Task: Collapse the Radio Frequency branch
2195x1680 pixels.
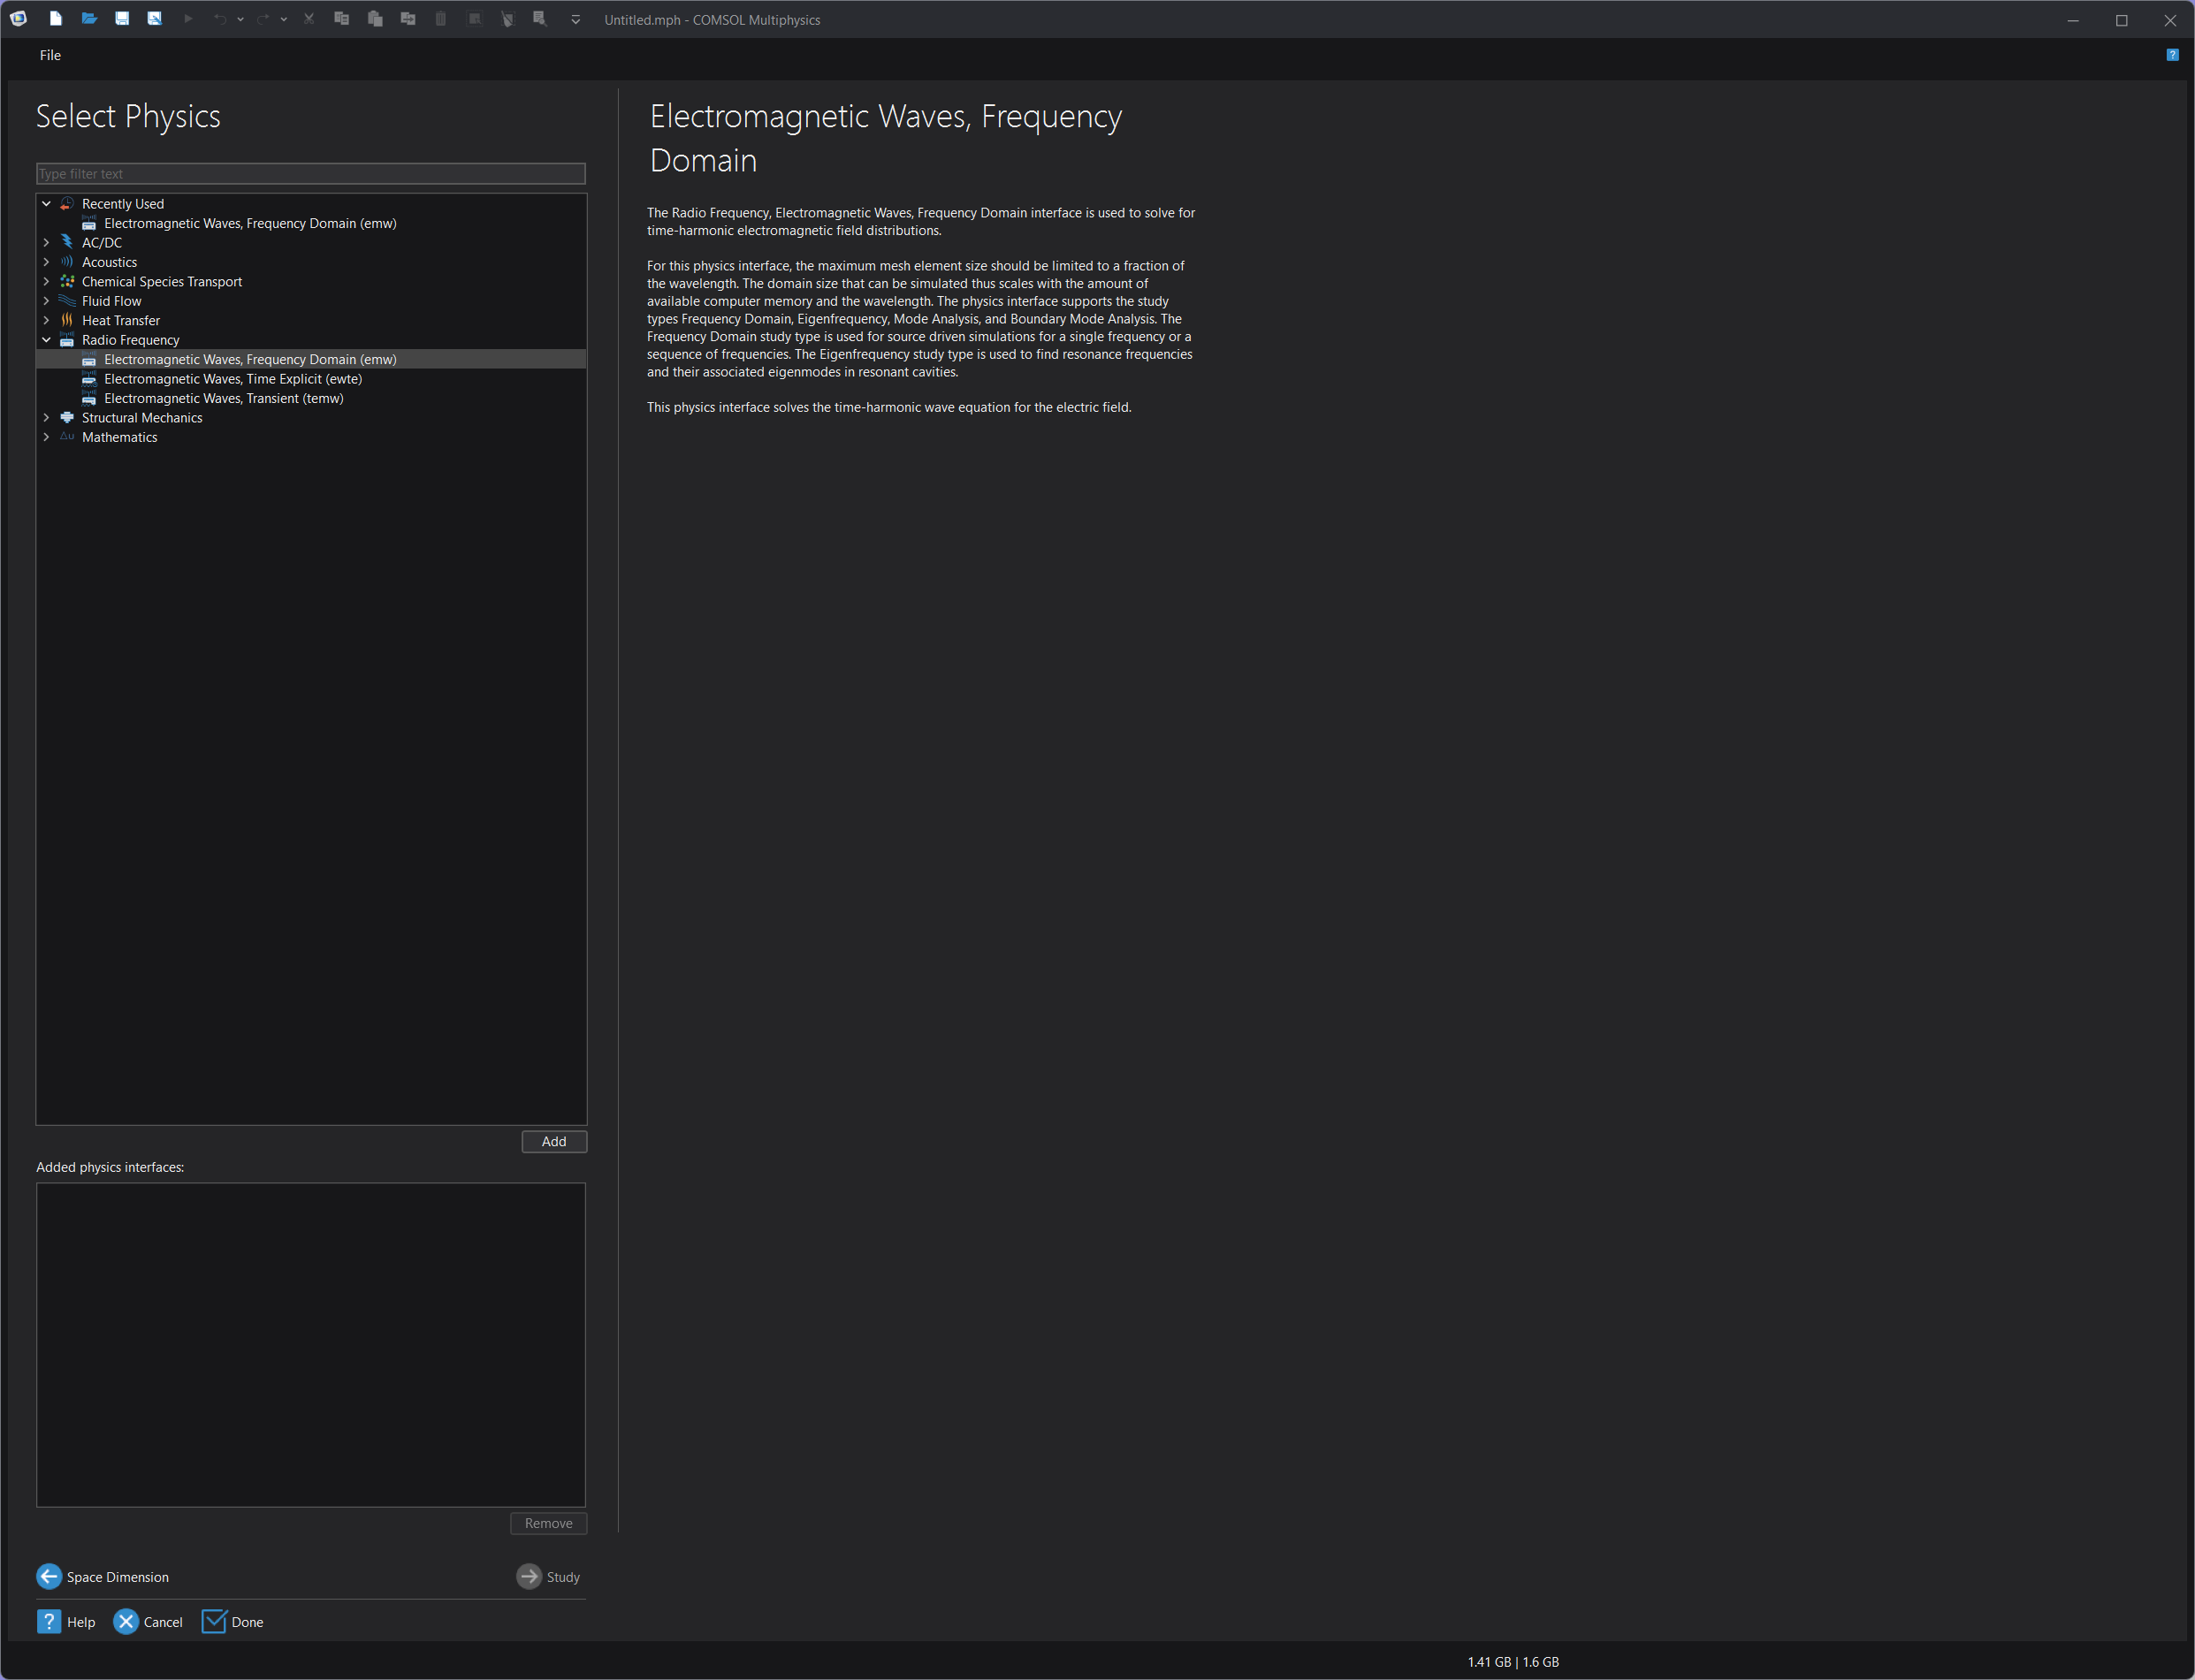Action: [46, 340]
